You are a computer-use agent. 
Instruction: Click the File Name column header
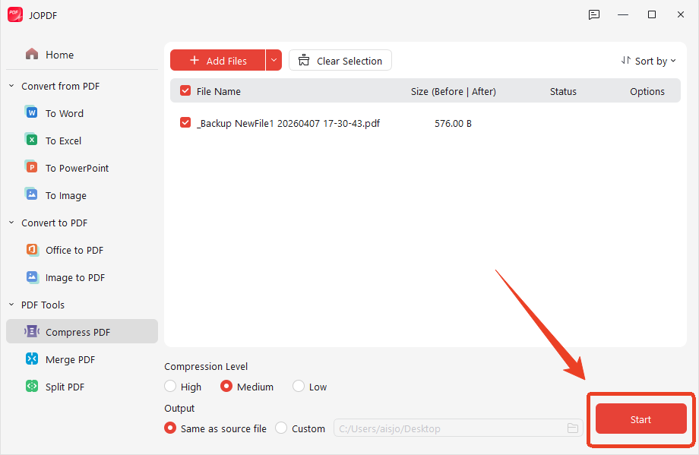click(219, 91)
